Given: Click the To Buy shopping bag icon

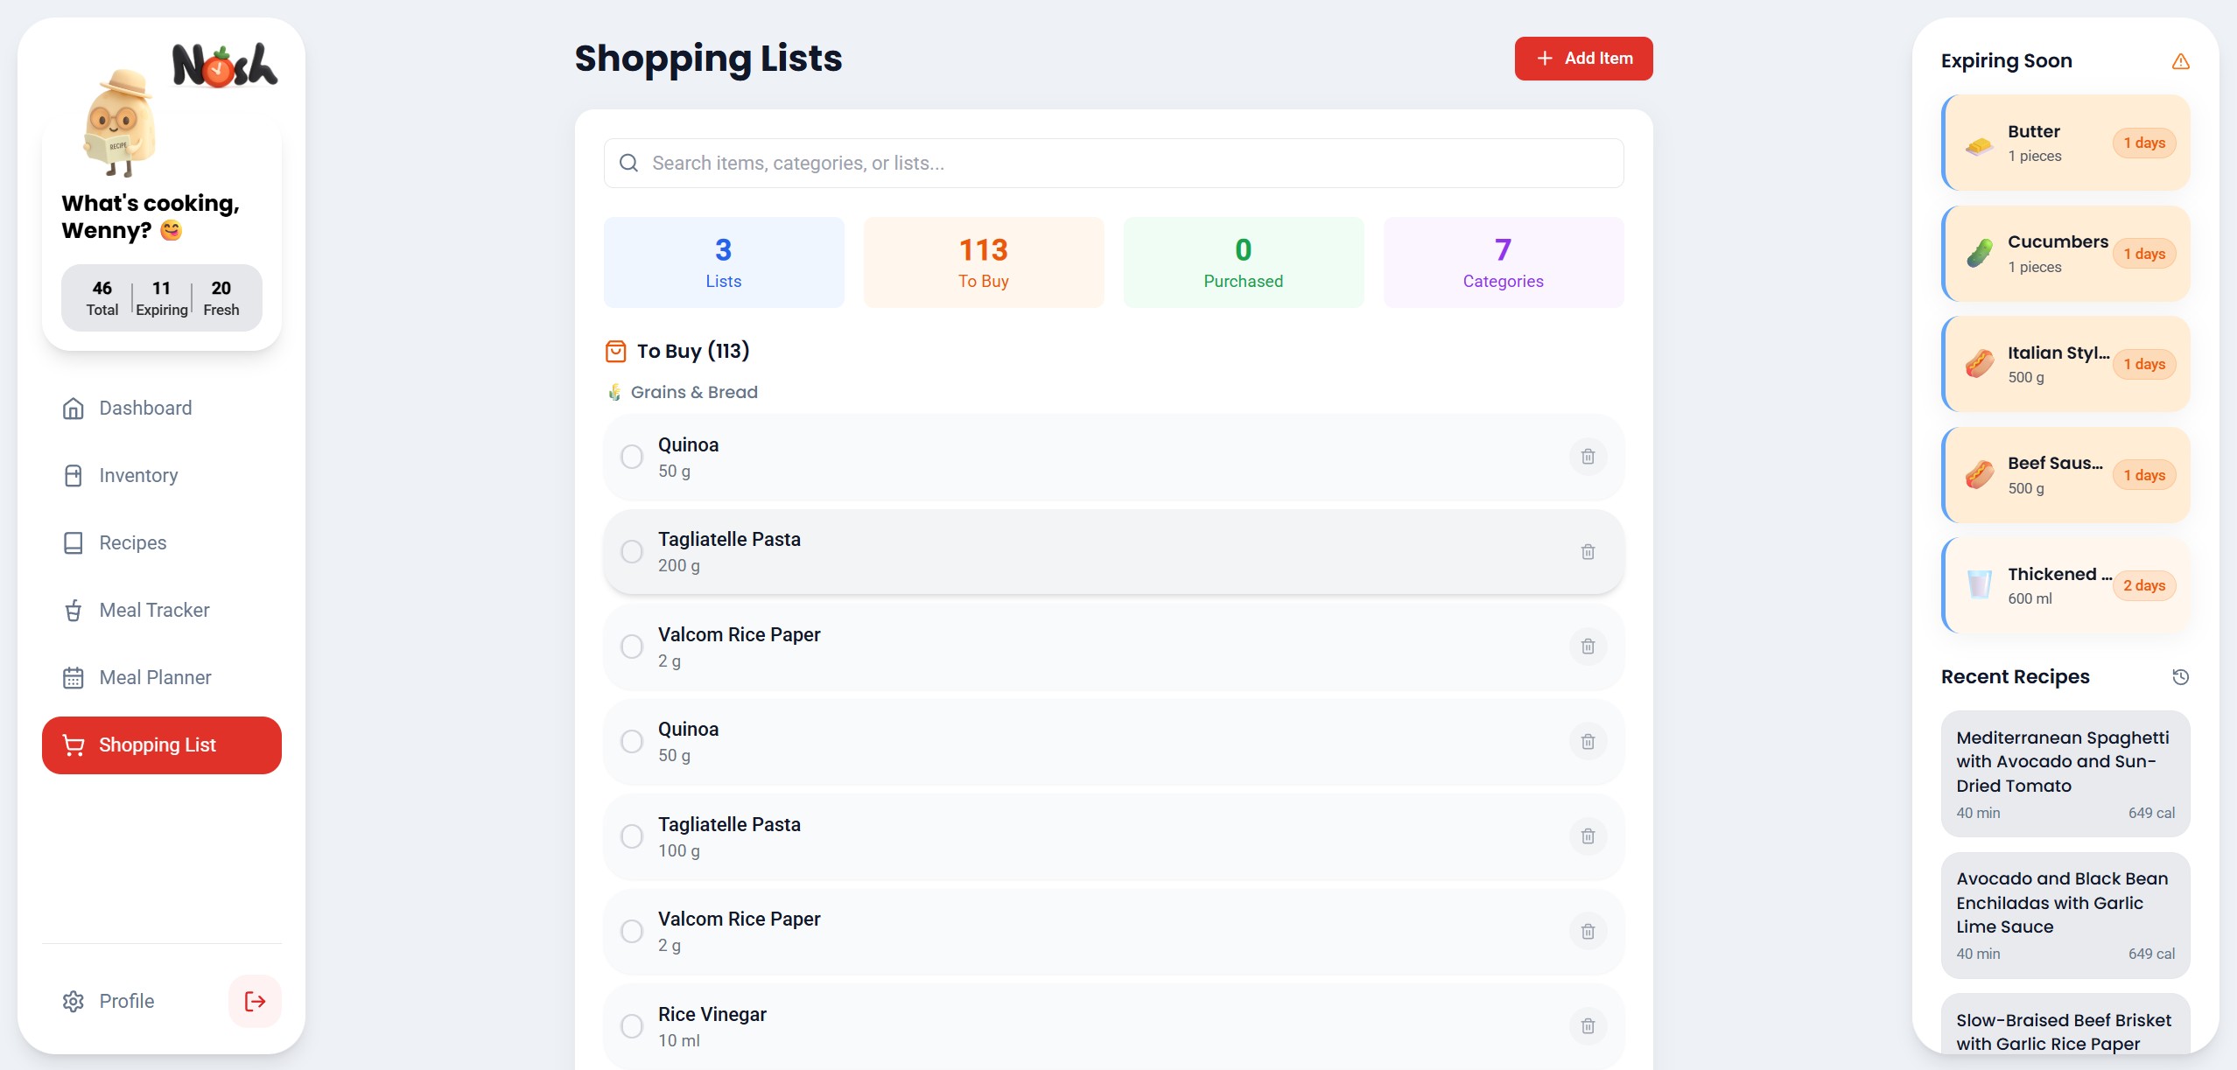Looking at the screenshot, I should point(616,352).
